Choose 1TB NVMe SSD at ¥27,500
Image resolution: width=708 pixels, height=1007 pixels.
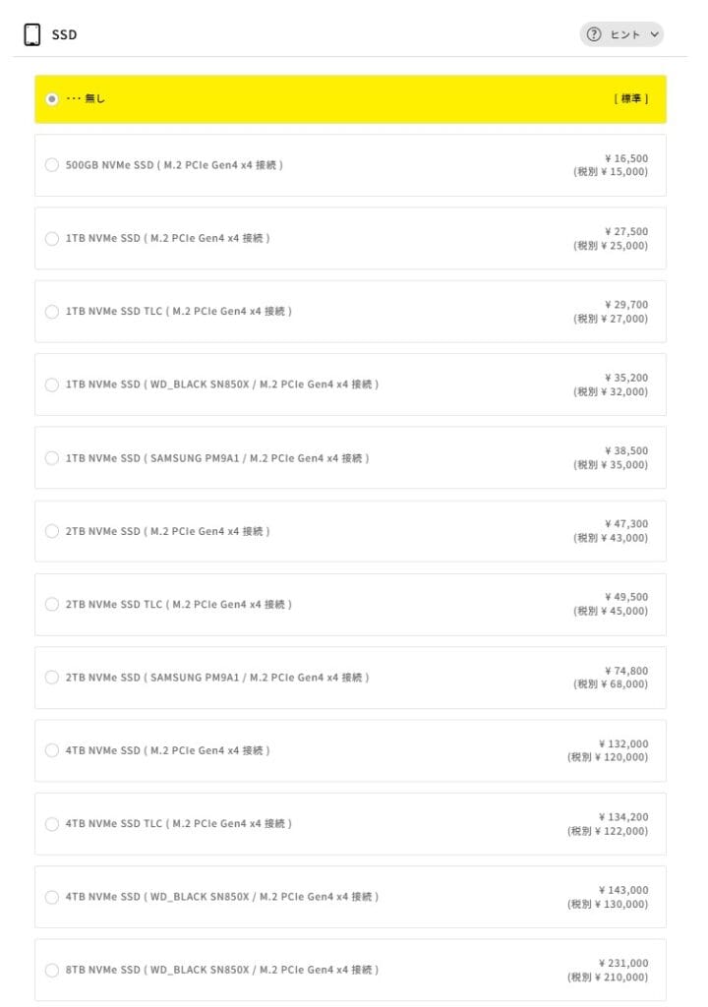(52, 238)
